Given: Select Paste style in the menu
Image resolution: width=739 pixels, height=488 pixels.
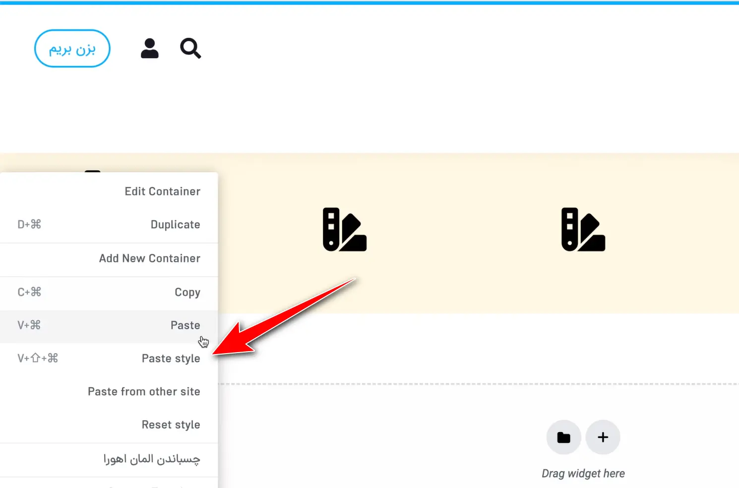Looking at the screenshot, I should coord(171,358).
